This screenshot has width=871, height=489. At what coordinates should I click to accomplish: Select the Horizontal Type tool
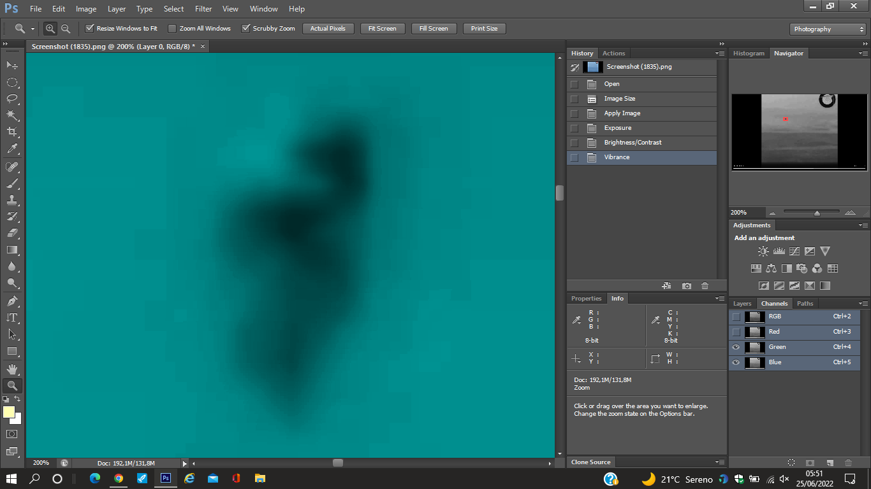12,318
